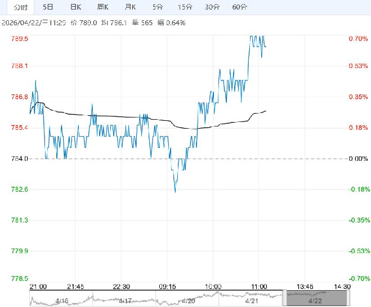
Task: Click the black average line's right end
Action: [266, 111]
